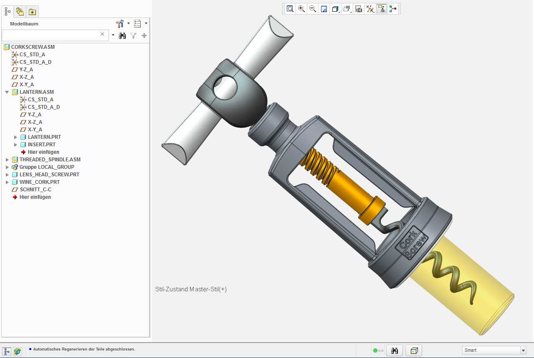Click the zoom out magnifier icon
Viewport: 534px width, 358px height.
point(312,9)
